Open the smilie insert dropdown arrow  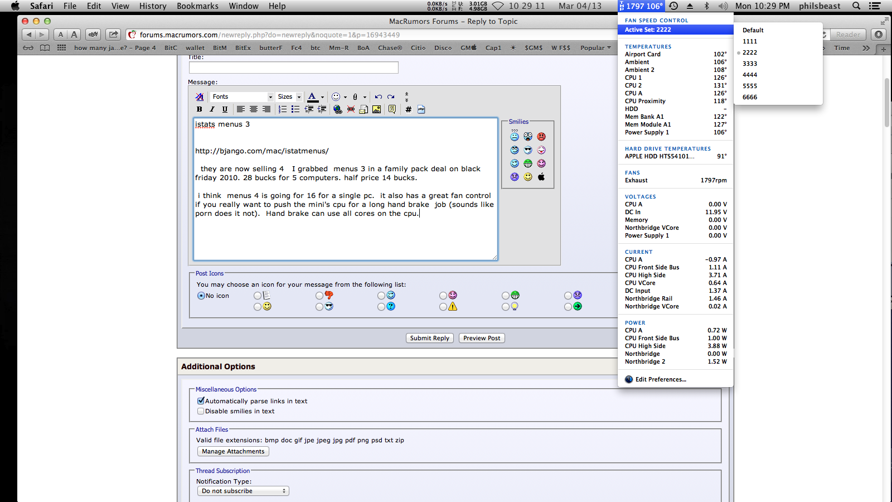point(345,97)
